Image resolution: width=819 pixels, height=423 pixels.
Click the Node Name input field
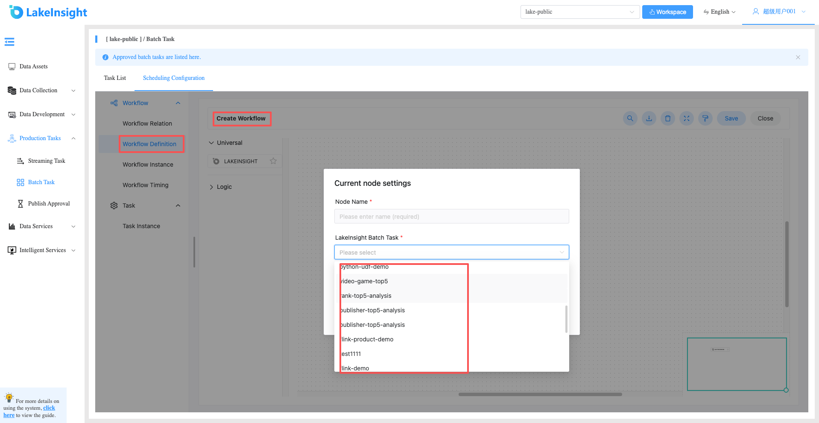click(451, 216)
